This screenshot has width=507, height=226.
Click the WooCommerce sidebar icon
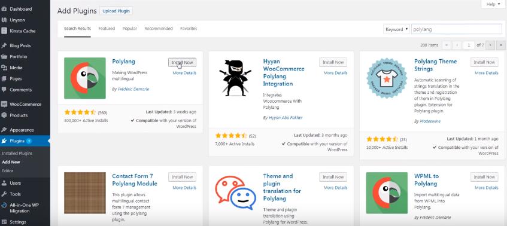(x=4, y=104)
